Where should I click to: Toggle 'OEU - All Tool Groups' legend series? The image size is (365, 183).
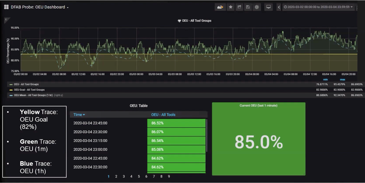tap(26, 84)
